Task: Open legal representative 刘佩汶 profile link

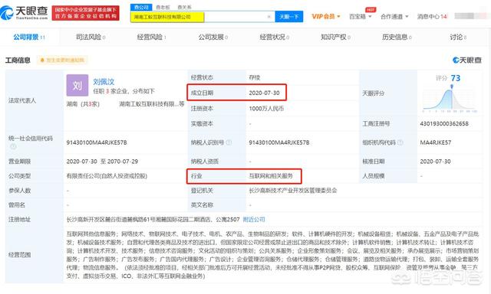Action: [x=104, y=82]
